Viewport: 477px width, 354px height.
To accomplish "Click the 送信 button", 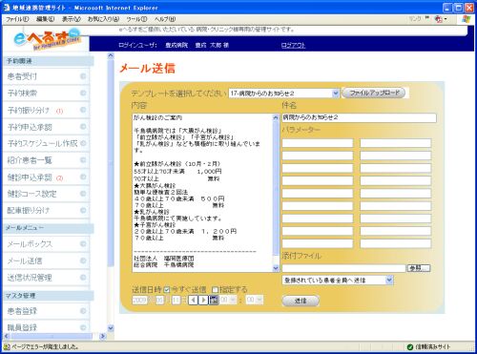I will (301, 301).
